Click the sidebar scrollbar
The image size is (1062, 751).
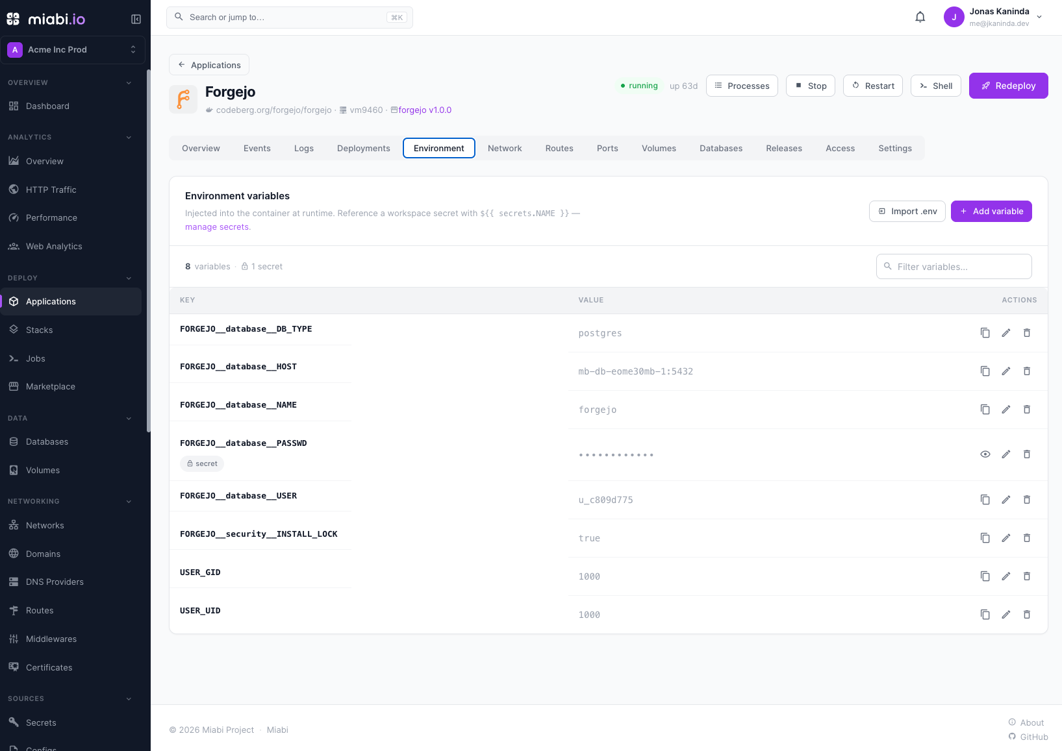pos(149,251)
